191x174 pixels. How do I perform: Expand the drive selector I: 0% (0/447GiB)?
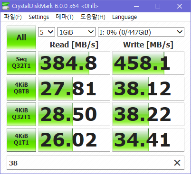pos(141,32)
